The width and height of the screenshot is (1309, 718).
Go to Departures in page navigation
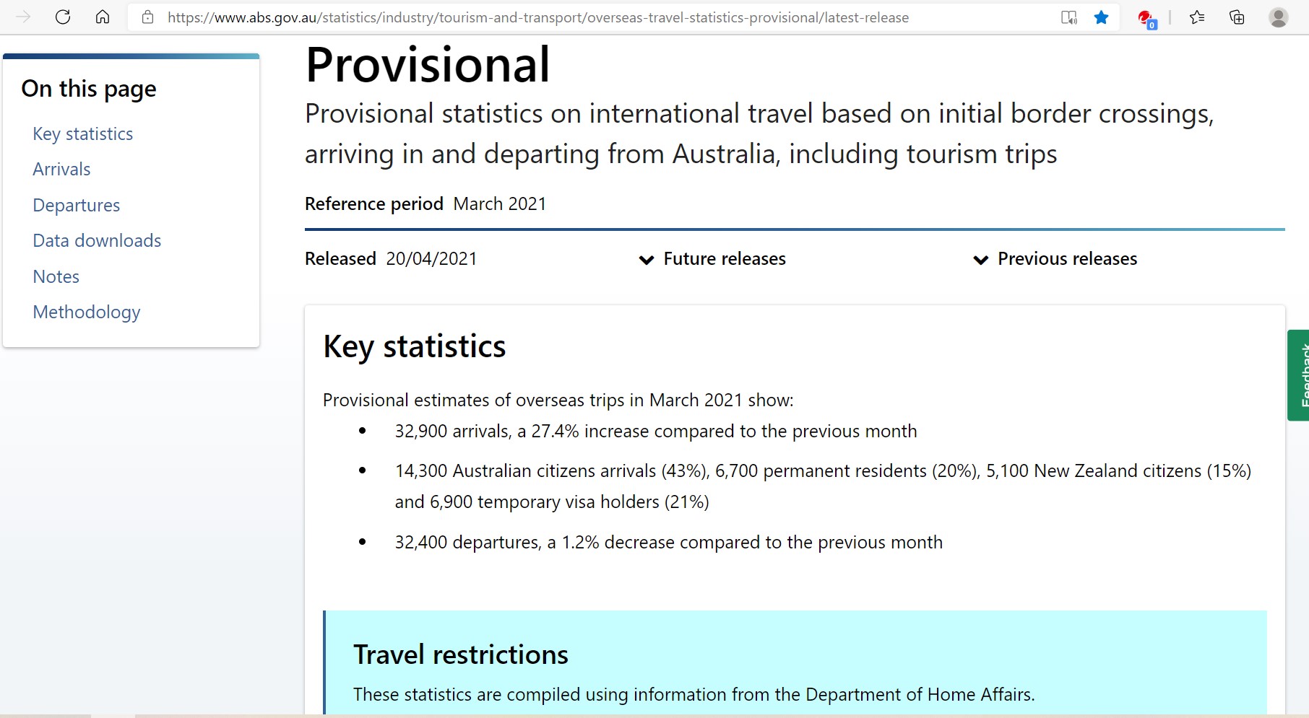(77, 206)
